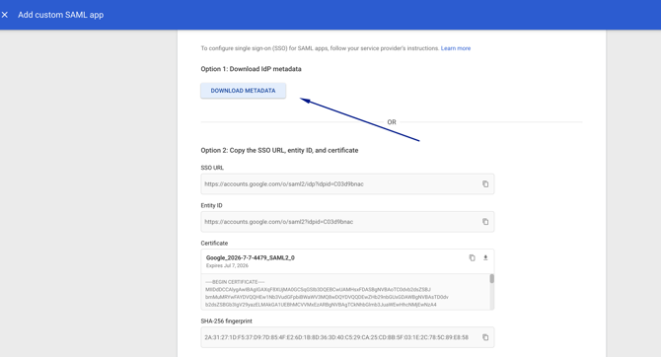Image resolution: width=661 pixels, height=357 pixels.
Task: Click inside the SHA-256 fingerprint field
Action: (347, 337)
